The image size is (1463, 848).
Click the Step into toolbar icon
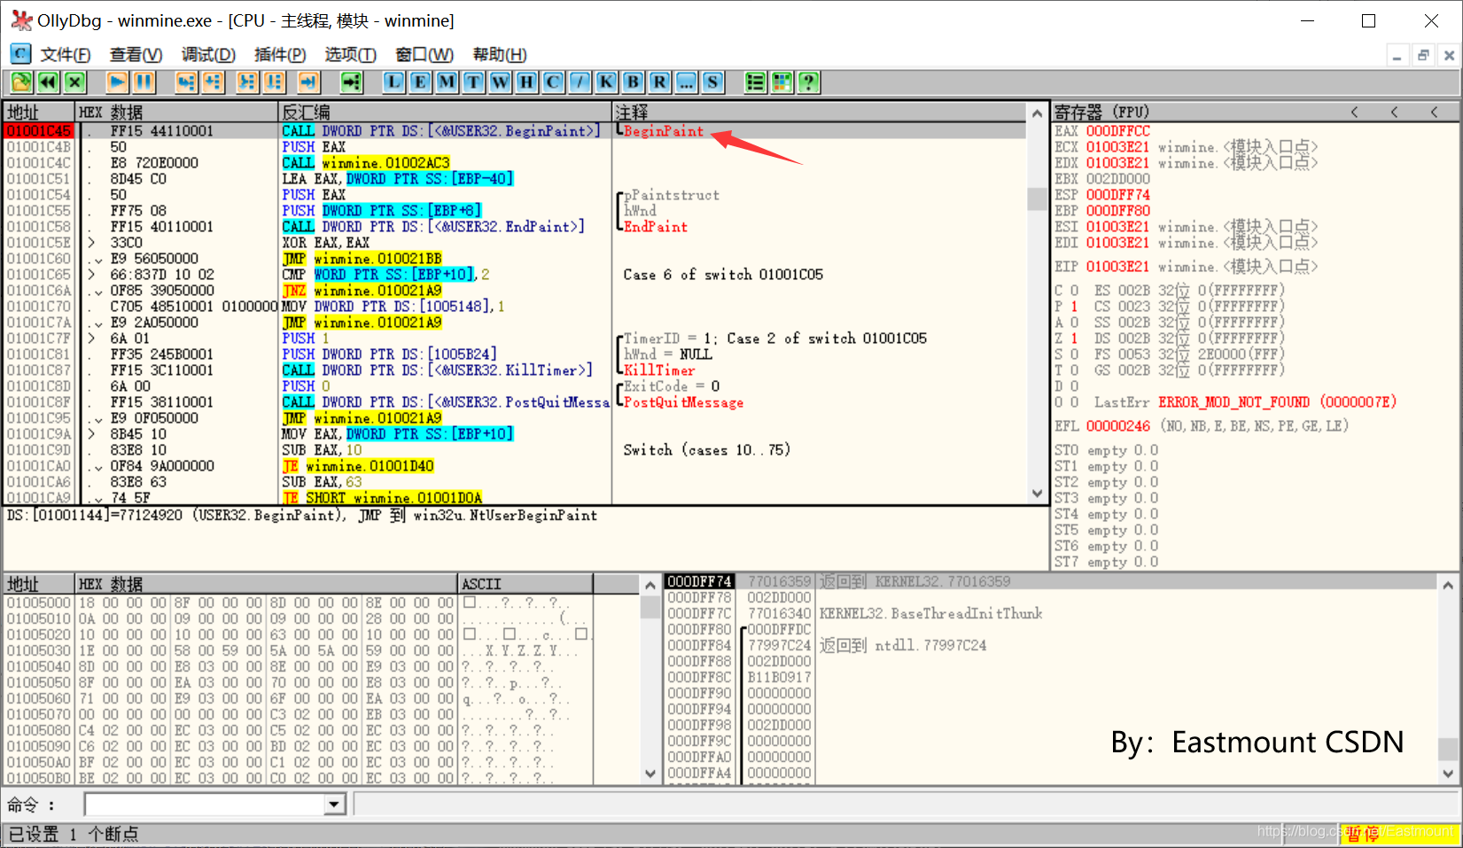click(186, 82)
